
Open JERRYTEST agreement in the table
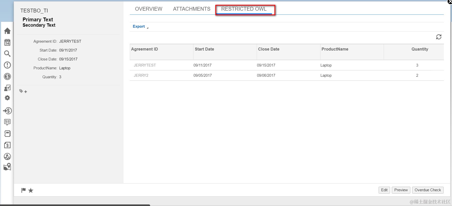point(145,65)
